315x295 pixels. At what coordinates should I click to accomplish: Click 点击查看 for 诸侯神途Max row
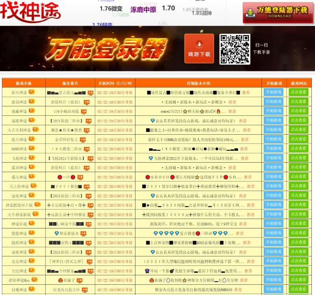[x=298, y=280]
